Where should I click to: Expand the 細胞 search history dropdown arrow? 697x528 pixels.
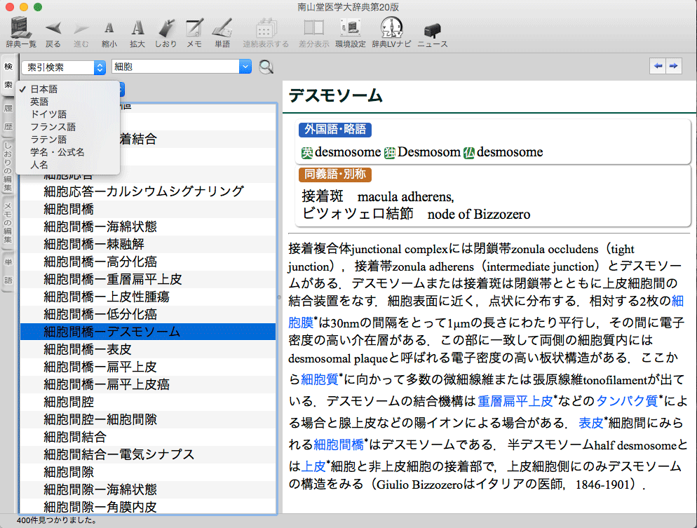click(245, 67)
